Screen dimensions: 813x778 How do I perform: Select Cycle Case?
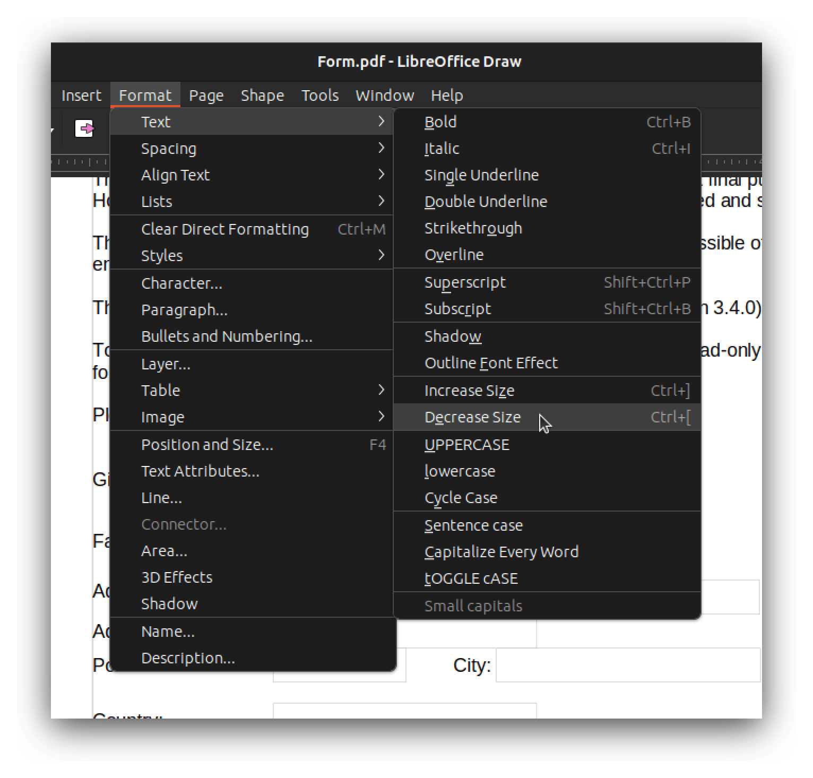pyautogui.click(x=547, y=498)
